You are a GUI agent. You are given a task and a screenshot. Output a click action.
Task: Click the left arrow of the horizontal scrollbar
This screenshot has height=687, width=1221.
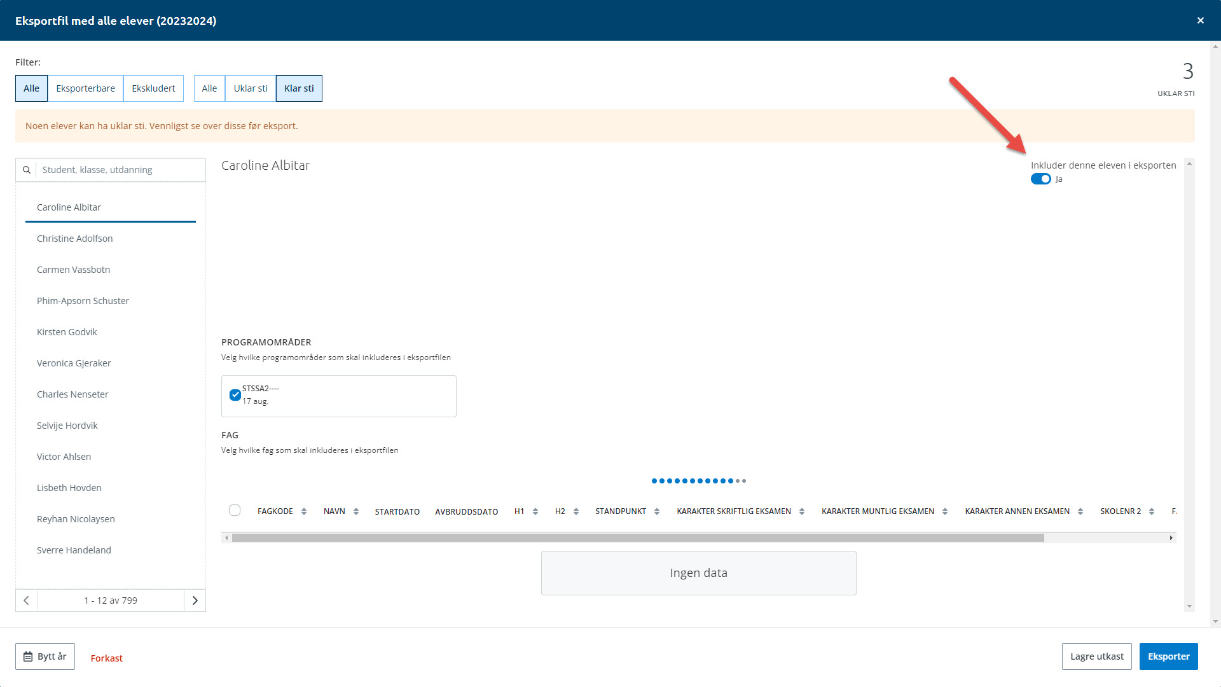click(226, 538)
